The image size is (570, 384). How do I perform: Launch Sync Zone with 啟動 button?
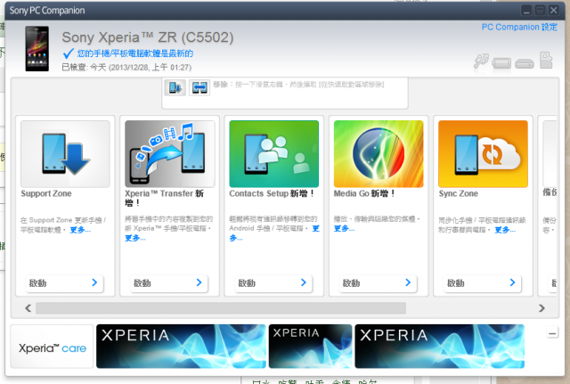pos(483,283)
